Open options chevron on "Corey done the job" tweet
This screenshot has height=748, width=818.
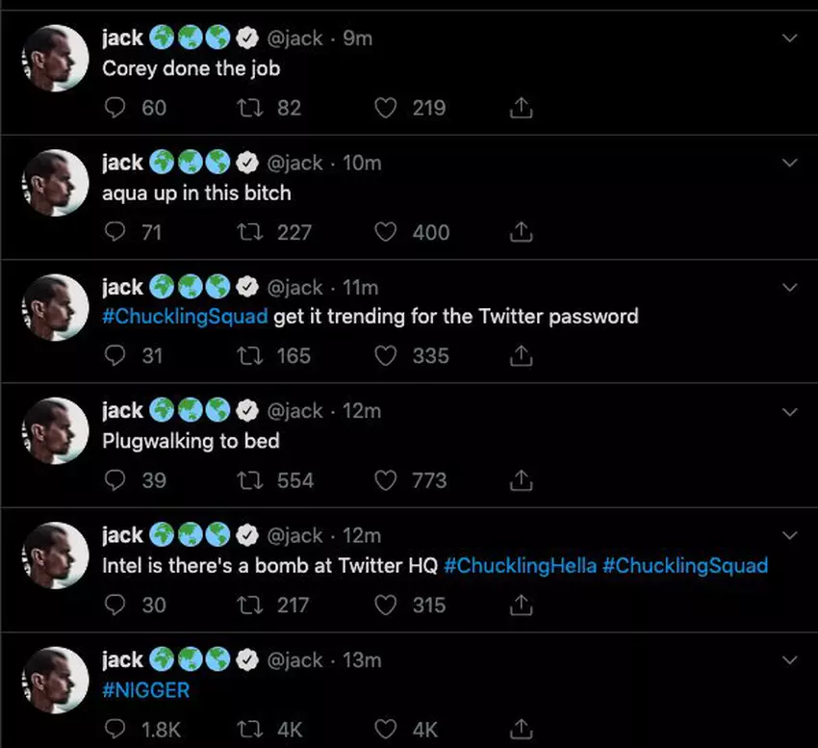790,39
